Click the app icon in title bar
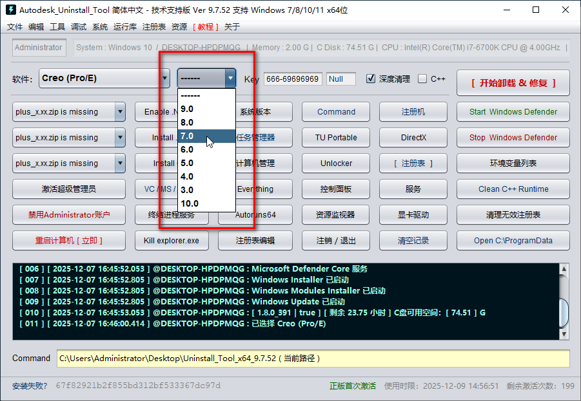 11,10
